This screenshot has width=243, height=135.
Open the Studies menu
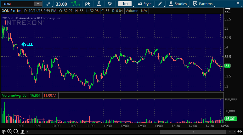click(178, 4)
